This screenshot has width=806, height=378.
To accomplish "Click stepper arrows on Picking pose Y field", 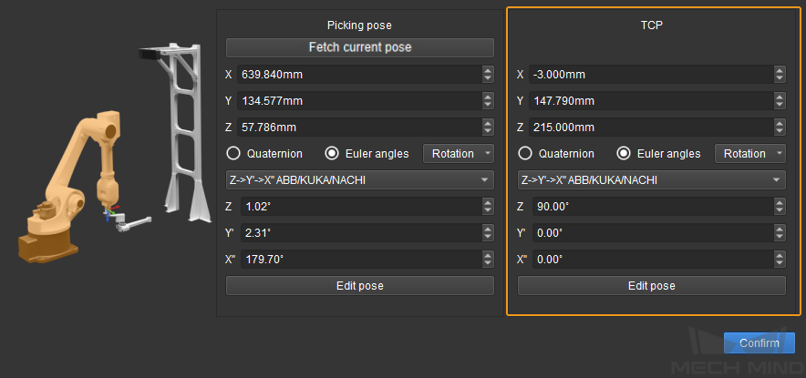I will click(x=488, y=101).
